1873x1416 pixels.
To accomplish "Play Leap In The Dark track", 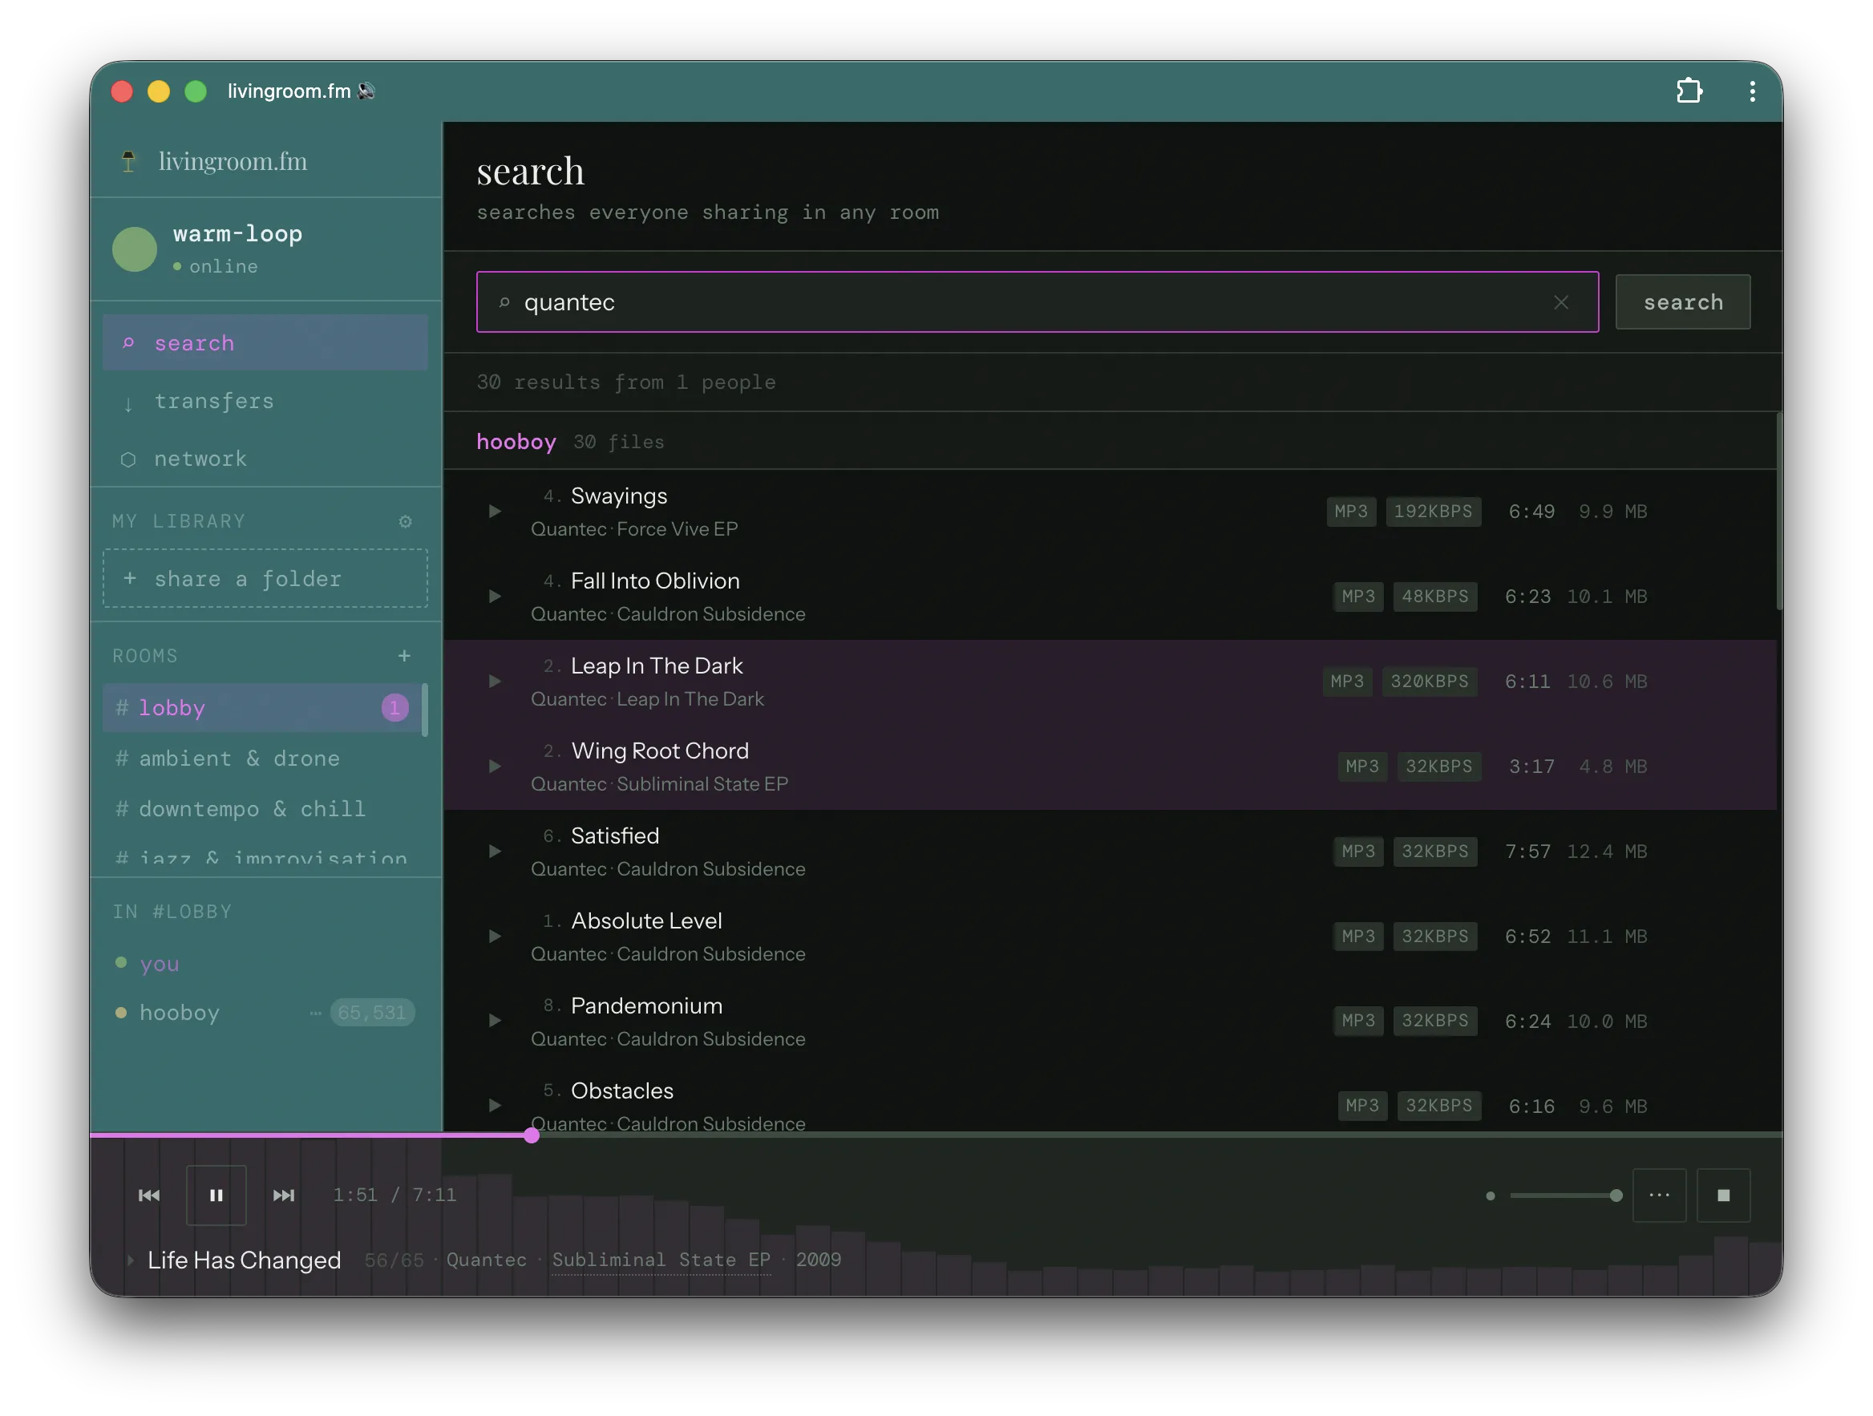I will (495, 681).
